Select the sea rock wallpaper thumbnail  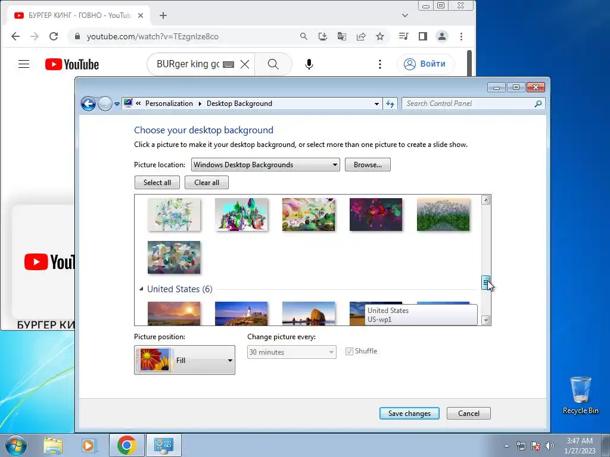pyautogui.click(x=309, y=313)
